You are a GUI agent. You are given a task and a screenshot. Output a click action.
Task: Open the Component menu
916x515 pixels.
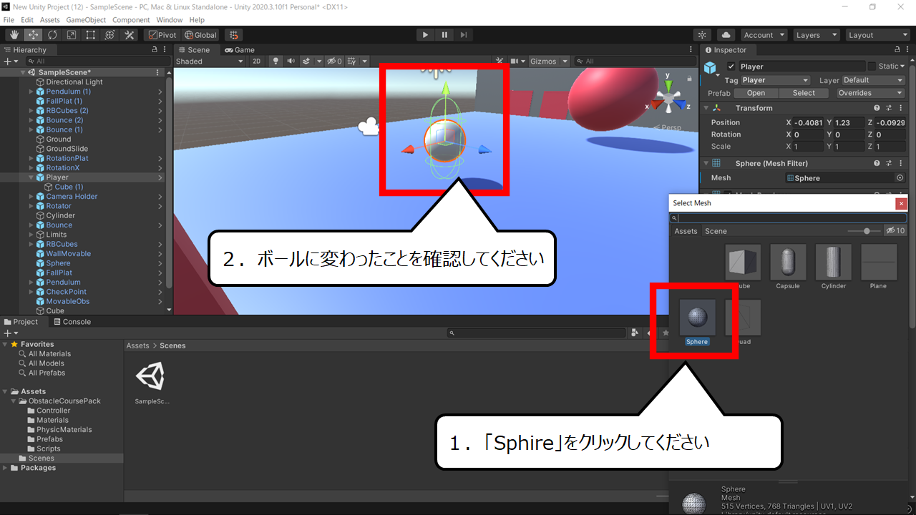(131, 20)
